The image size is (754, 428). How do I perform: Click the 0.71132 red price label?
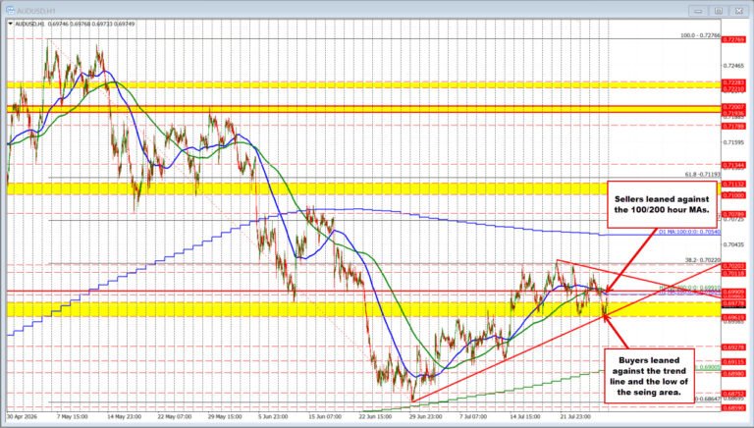[x=733, y=184]
